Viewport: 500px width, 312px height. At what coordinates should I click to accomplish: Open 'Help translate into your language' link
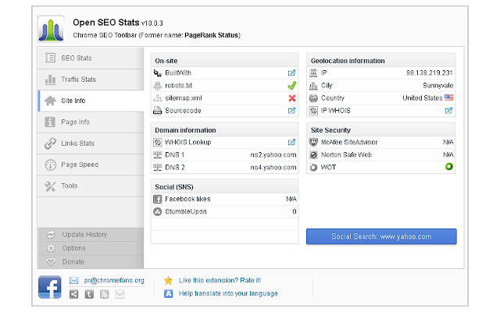coord(227,293)
